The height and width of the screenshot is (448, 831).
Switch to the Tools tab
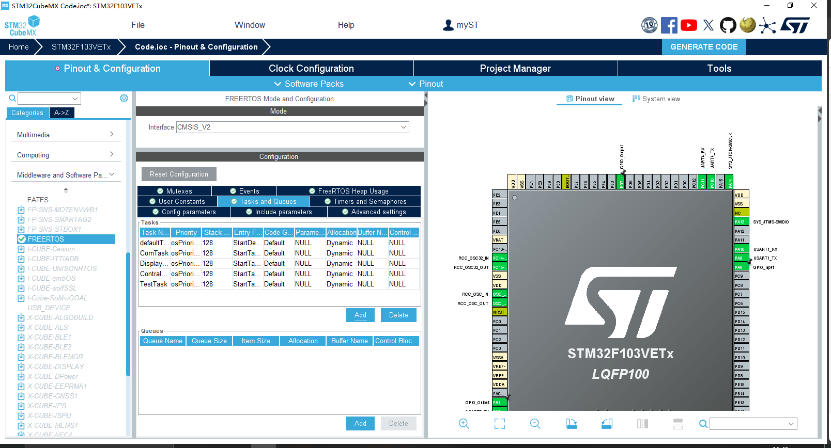[719, 68]
